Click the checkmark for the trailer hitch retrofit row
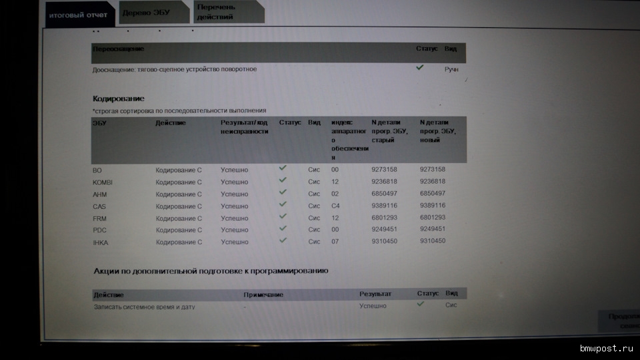Screen dimensions: 640x360 click(419, 67)
